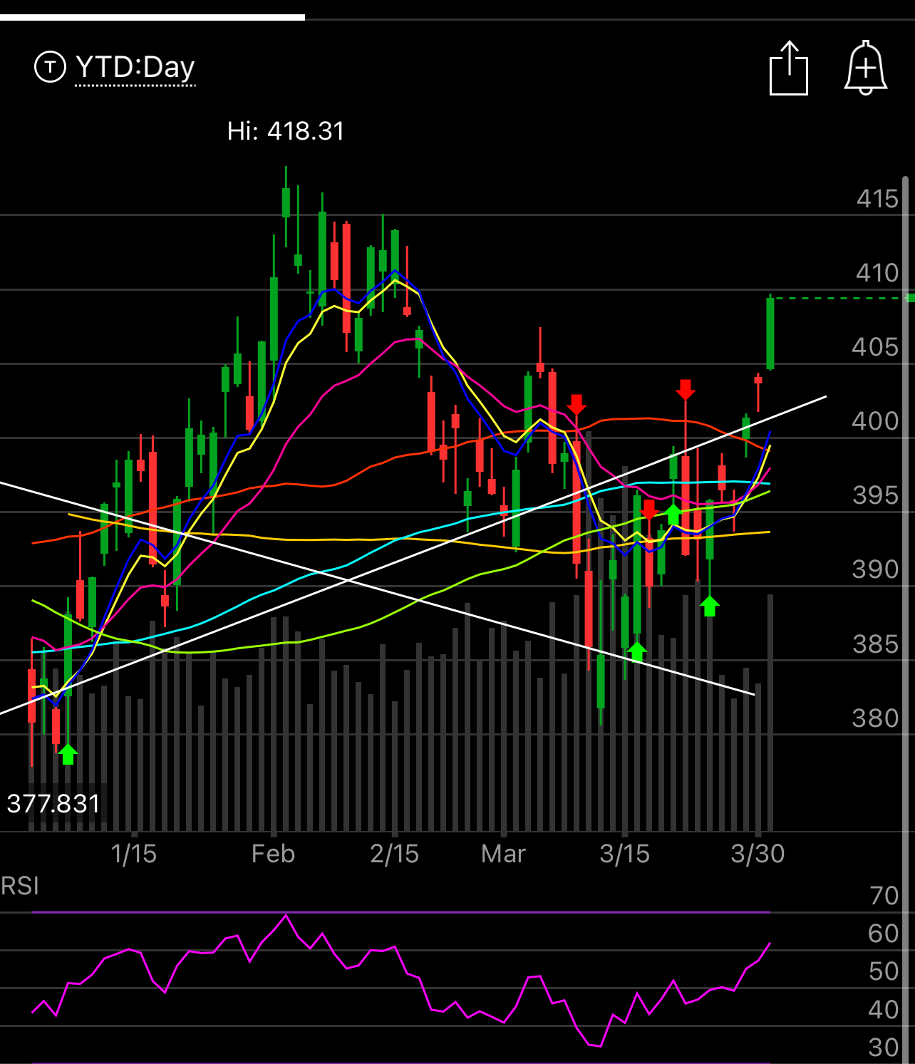The width and height of the screenshot is (915, 1064).
Task: Open the YTD:Day timeframe selector
Action: click(x=135, y=67)
